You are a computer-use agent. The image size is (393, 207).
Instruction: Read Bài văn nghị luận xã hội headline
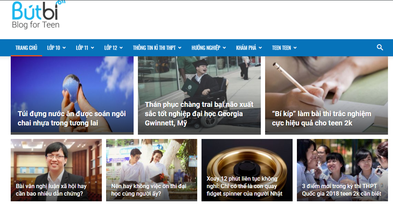pos(51,190)
